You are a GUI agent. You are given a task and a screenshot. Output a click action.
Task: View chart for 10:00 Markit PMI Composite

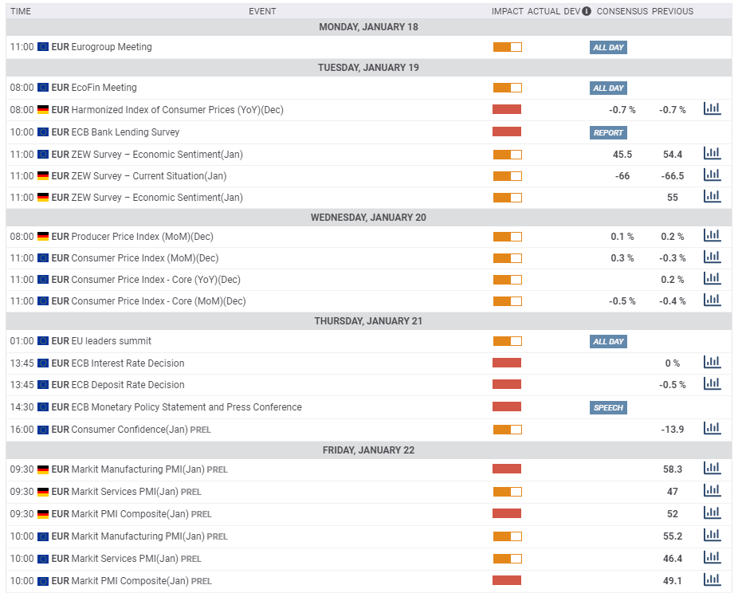pos(712,580)
